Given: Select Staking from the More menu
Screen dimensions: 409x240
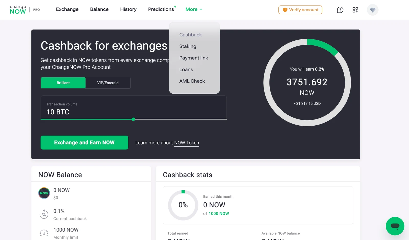Looking at the screenshot, I should point(188,46).
